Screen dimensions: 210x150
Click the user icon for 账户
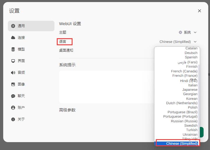[13, 108]
